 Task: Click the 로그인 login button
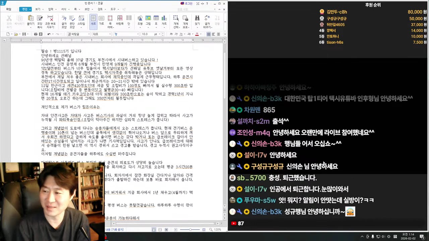tap(187, 4)
